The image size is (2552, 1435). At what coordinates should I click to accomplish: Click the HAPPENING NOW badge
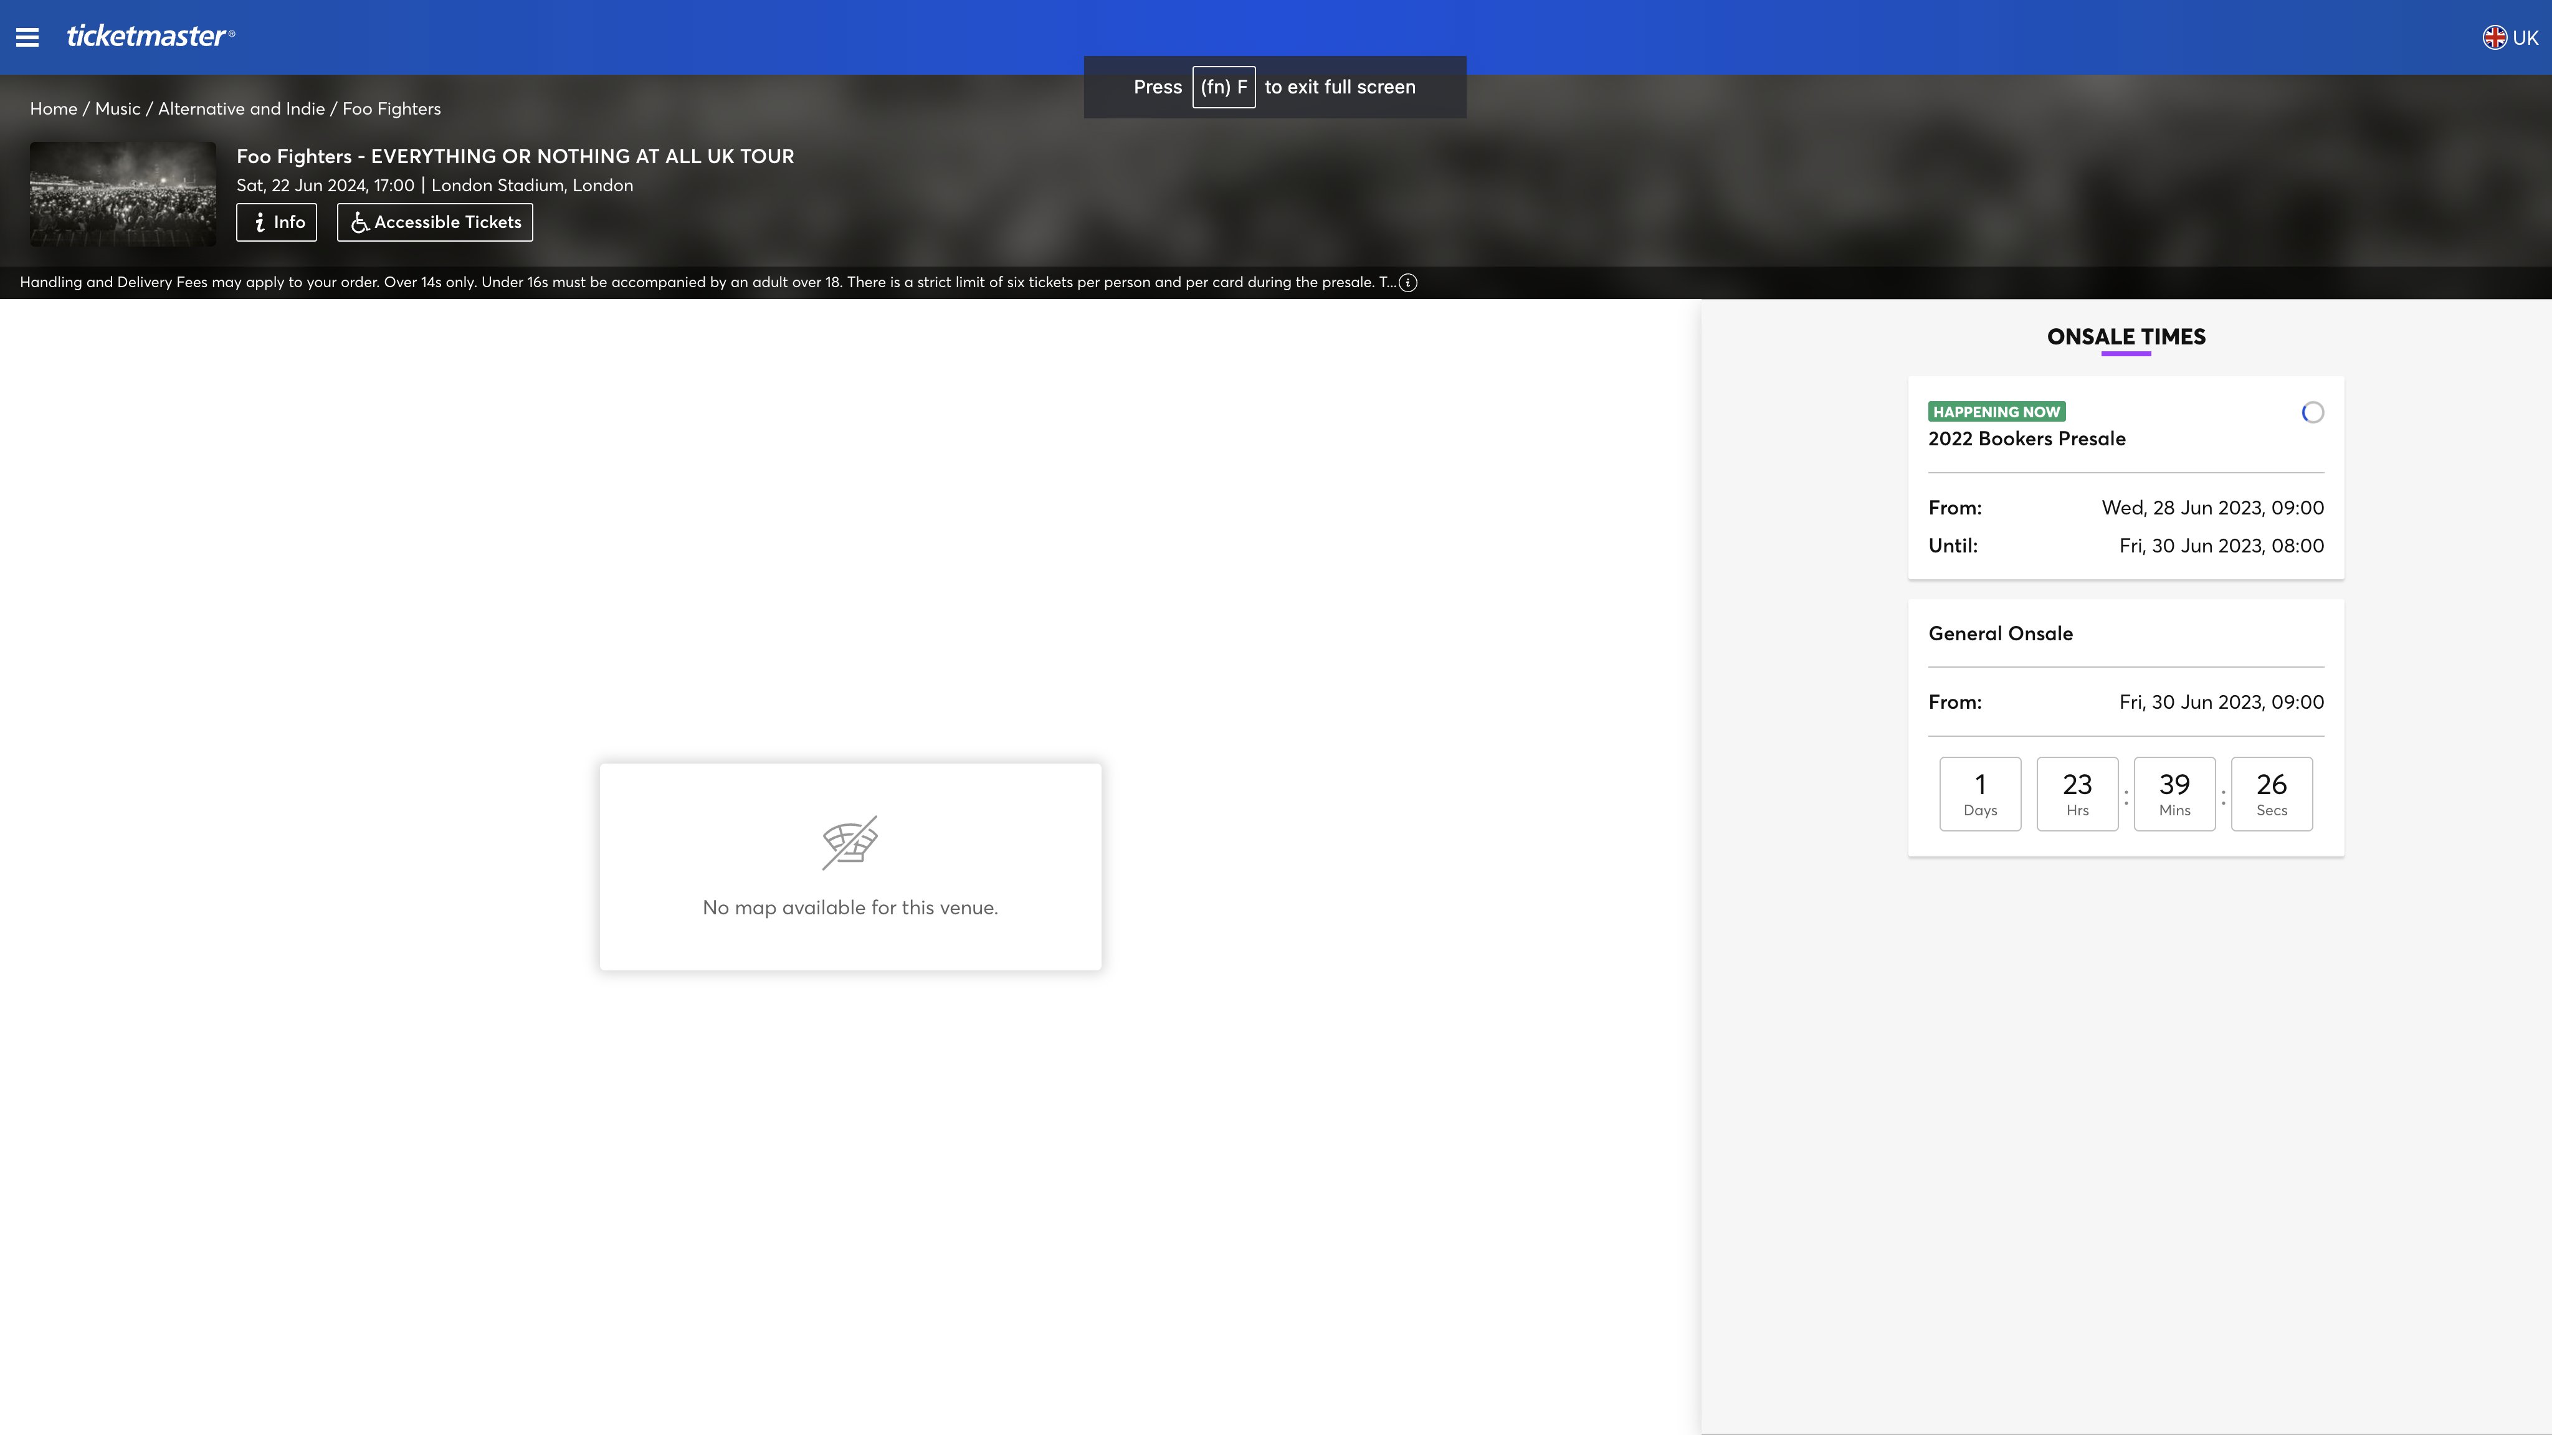point(1996,412)
